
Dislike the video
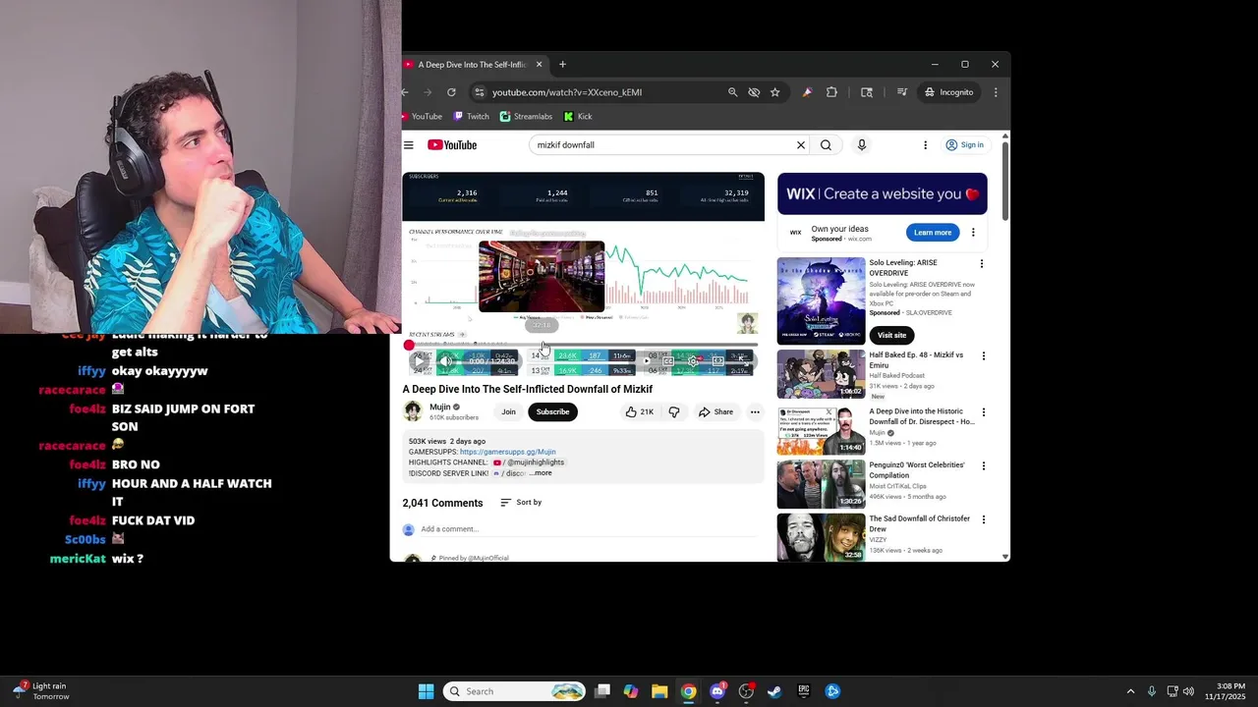tap(674, 411)
